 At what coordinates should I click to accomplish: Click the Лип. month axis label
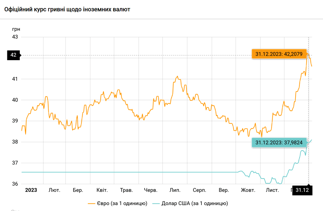coord(175,190)
